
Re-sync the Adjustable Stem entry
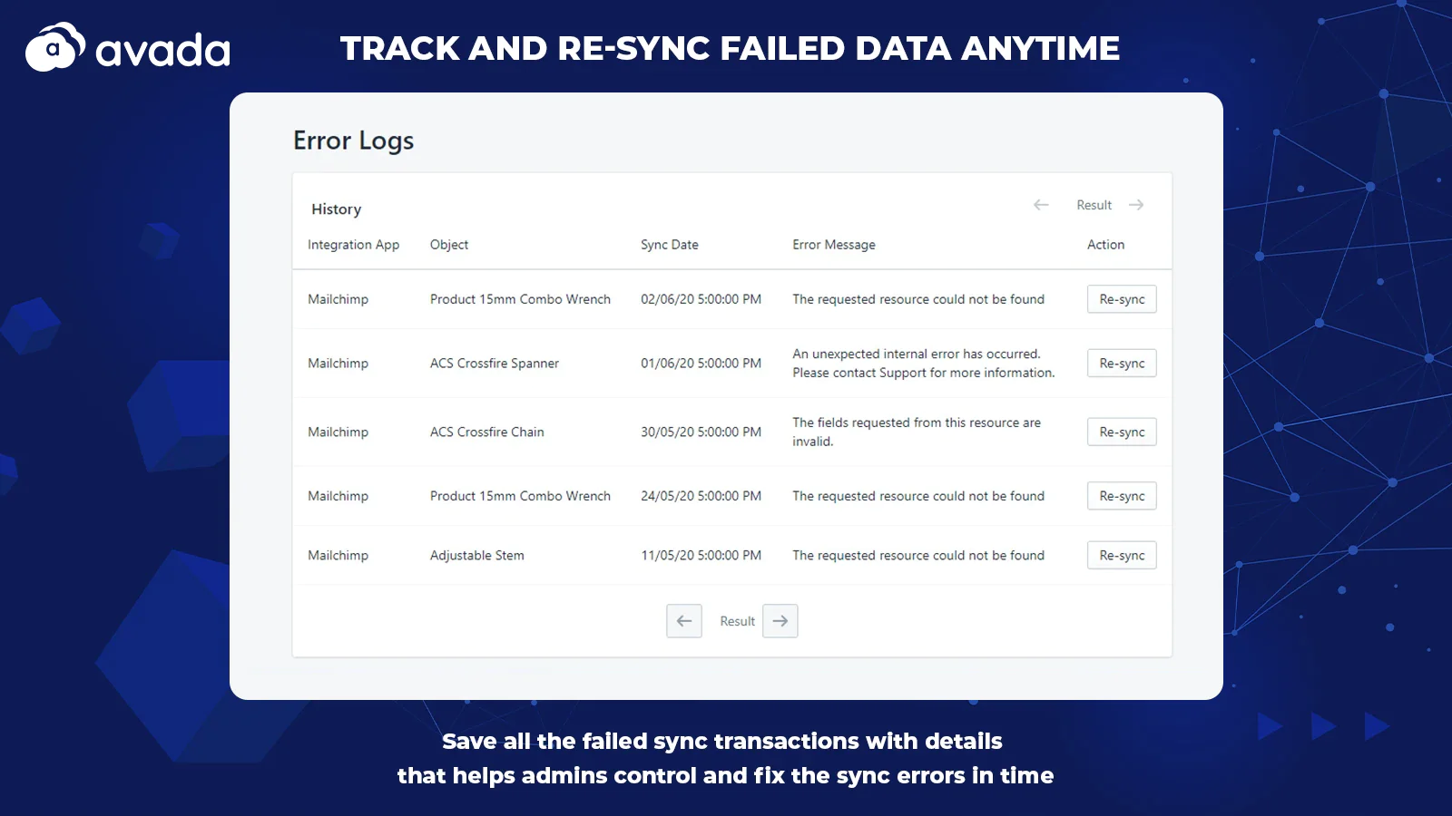(x=1122, y=556)
